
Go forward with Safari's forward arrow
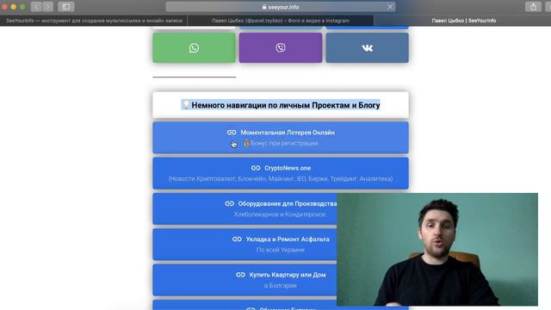[x=48, y=7]
